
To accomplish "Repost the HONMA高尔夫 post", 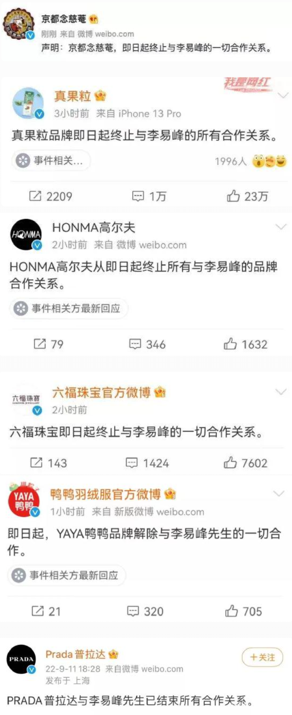I will 48,344.
